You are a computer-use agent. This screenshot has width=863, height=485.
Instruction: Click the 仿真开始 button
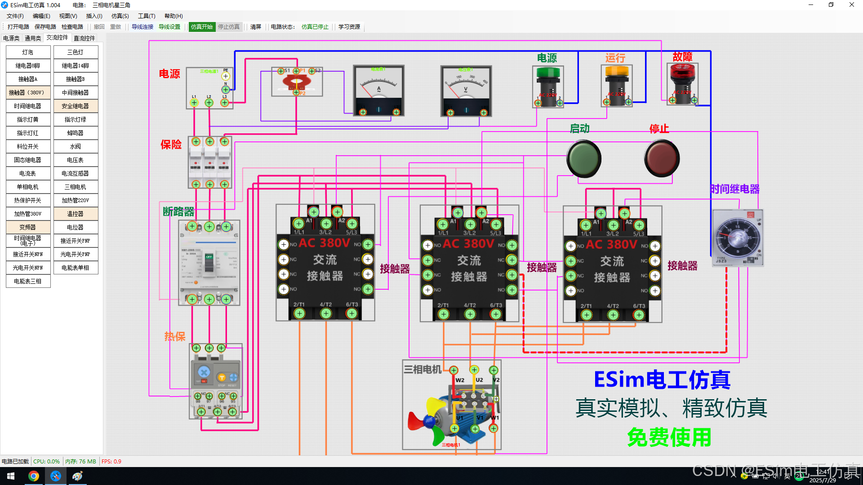click(x=201, y=27)
